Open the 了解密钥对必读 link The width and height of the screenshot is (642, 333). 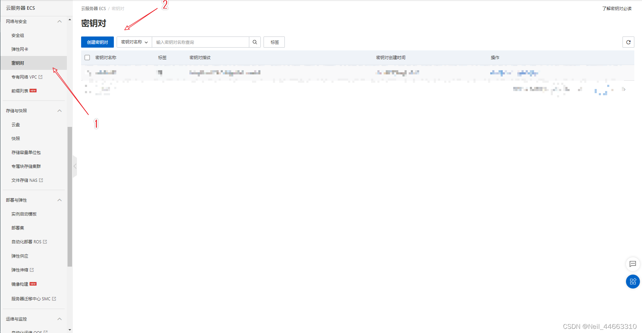pyautogui.click(x=617, y=9)
